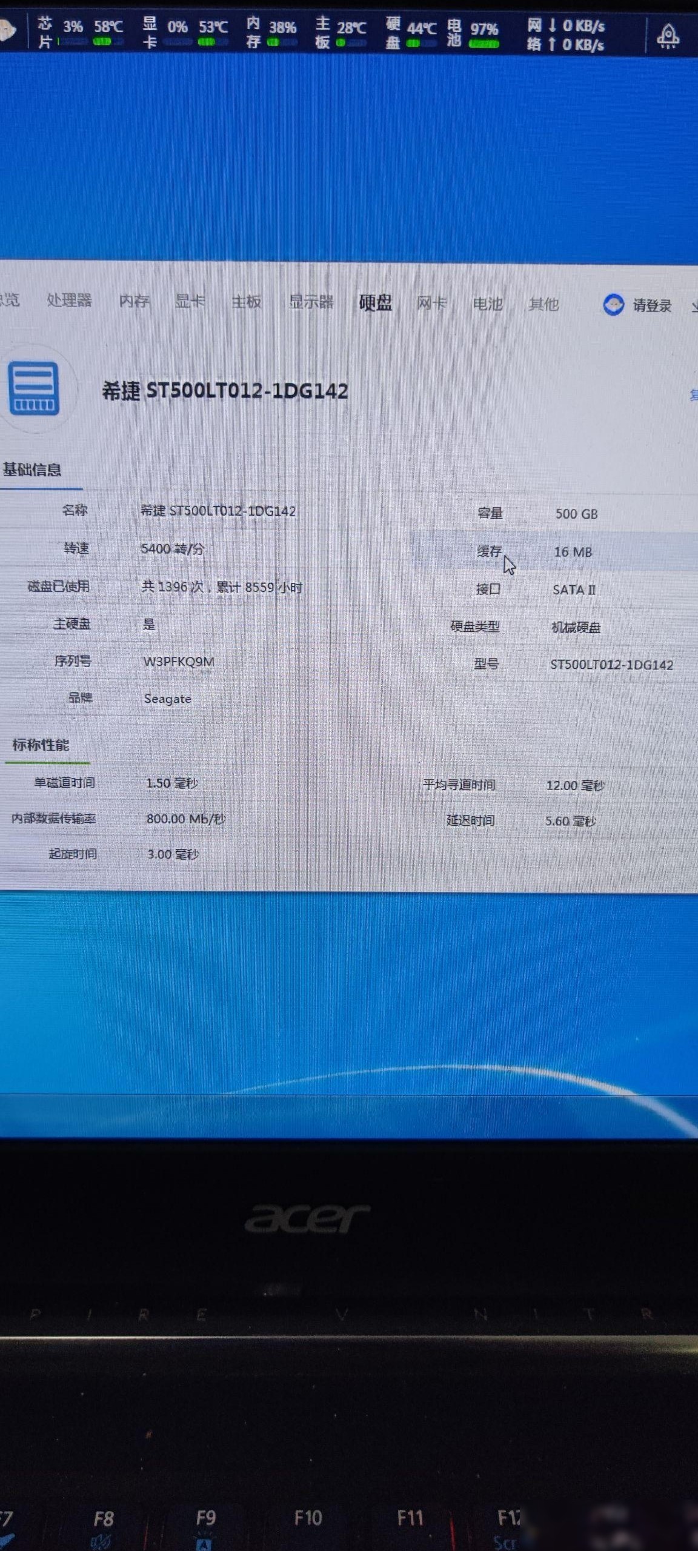The height and width of the screenshot is (1551, 698).
Task: Click the 序列号 serial number label
Action: (x=72, y=660)
